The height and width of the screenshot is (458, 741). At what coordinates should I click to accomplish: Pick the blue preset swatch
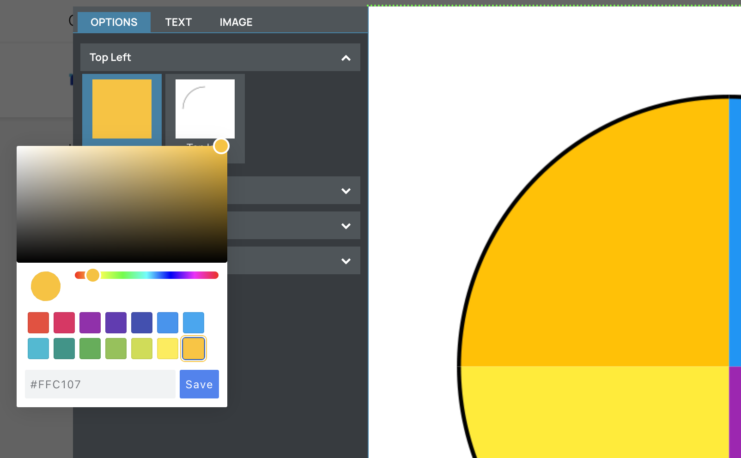pos(168,323)
